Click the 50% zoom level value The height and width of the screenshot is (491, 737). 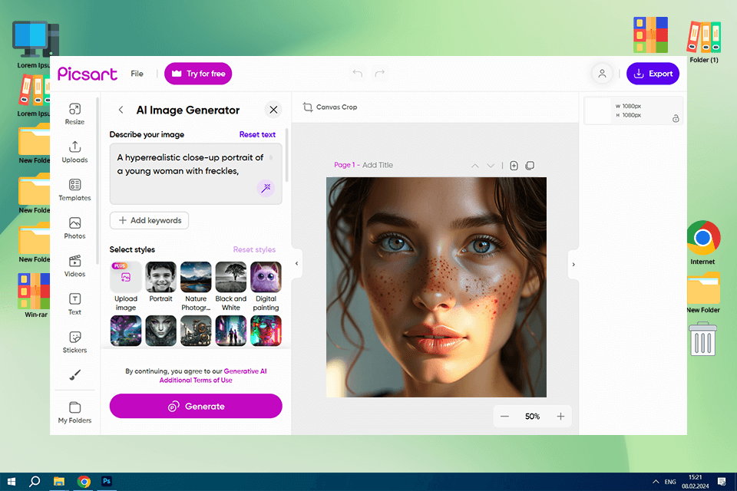[x=532, y=417]
